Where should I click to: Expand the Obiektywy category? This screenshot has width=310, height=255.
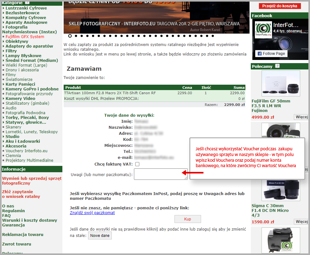pyautogui.click(x=17, y=41)
